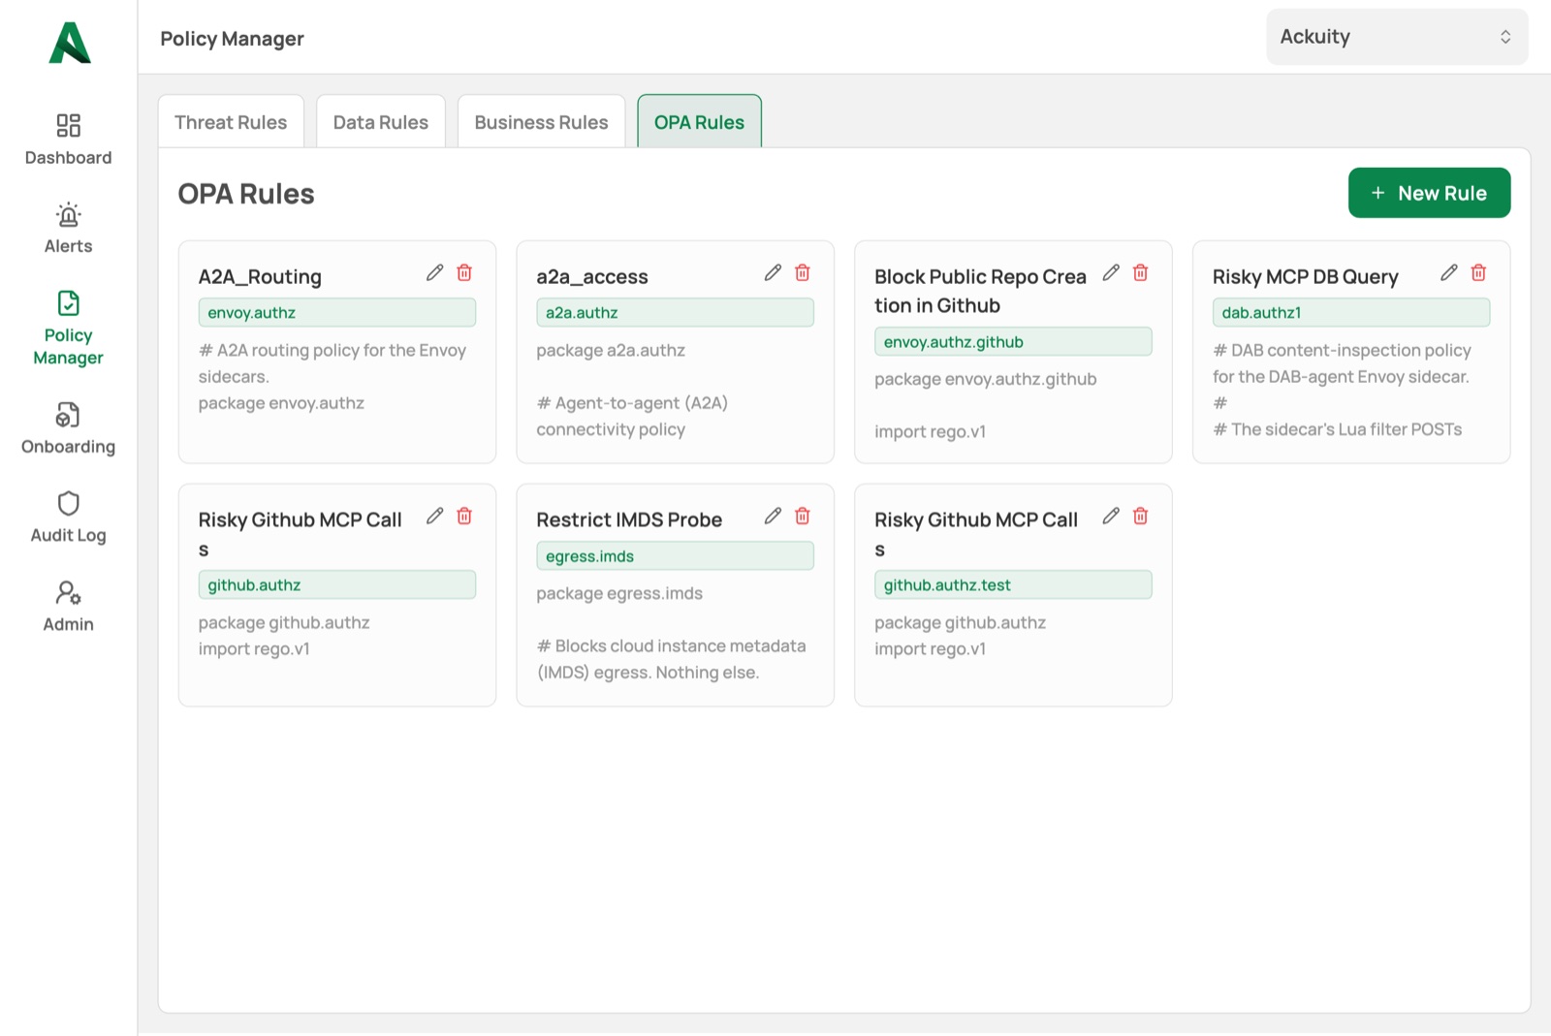Click the '# A2A routing policy for the Envoy' text
This screenshot has height=1036, width=1551.
[332, 350]
